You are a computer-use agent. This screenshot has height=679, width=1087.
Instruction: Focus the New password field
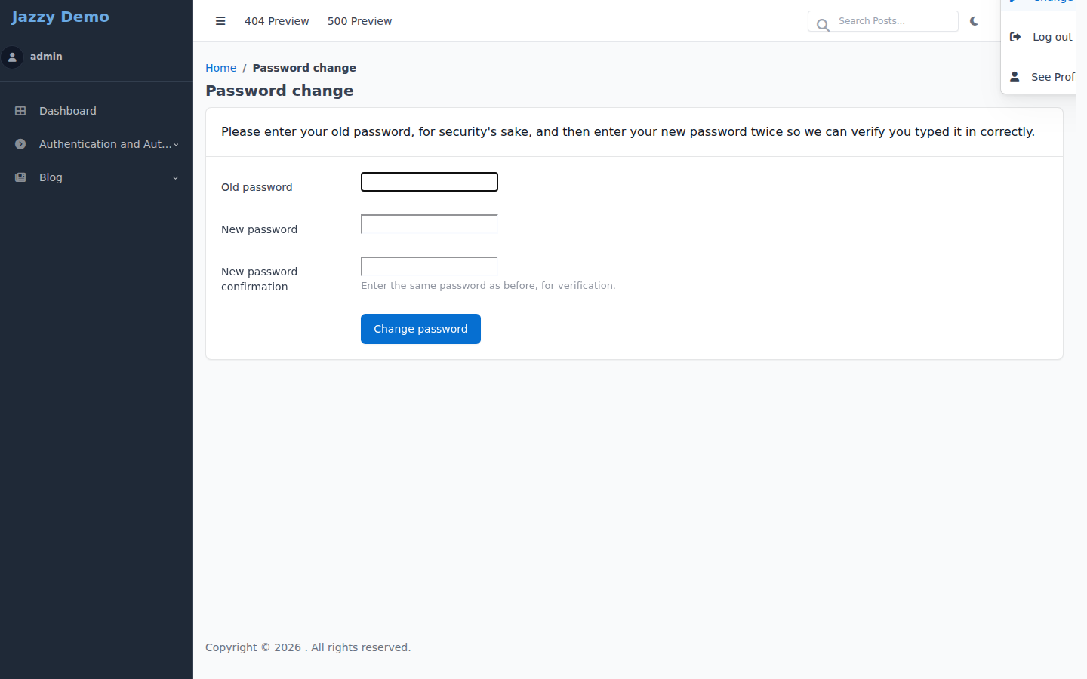(x=430, y=224)
